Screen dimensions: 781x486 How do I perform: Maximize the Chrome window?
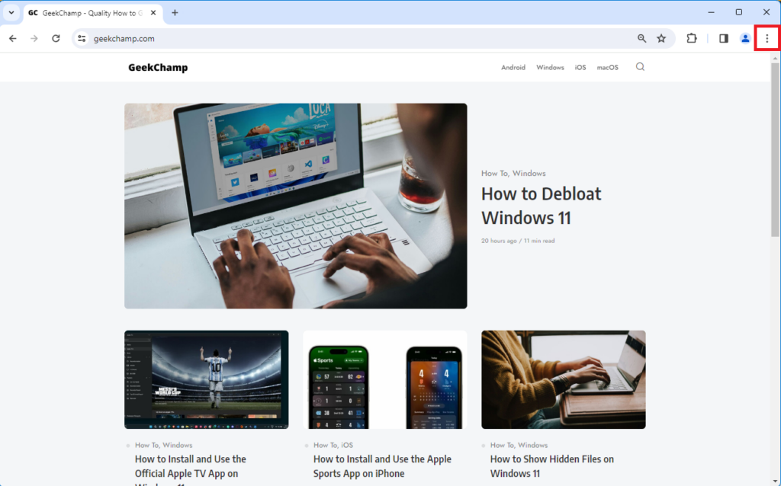(x=739, y=12)
